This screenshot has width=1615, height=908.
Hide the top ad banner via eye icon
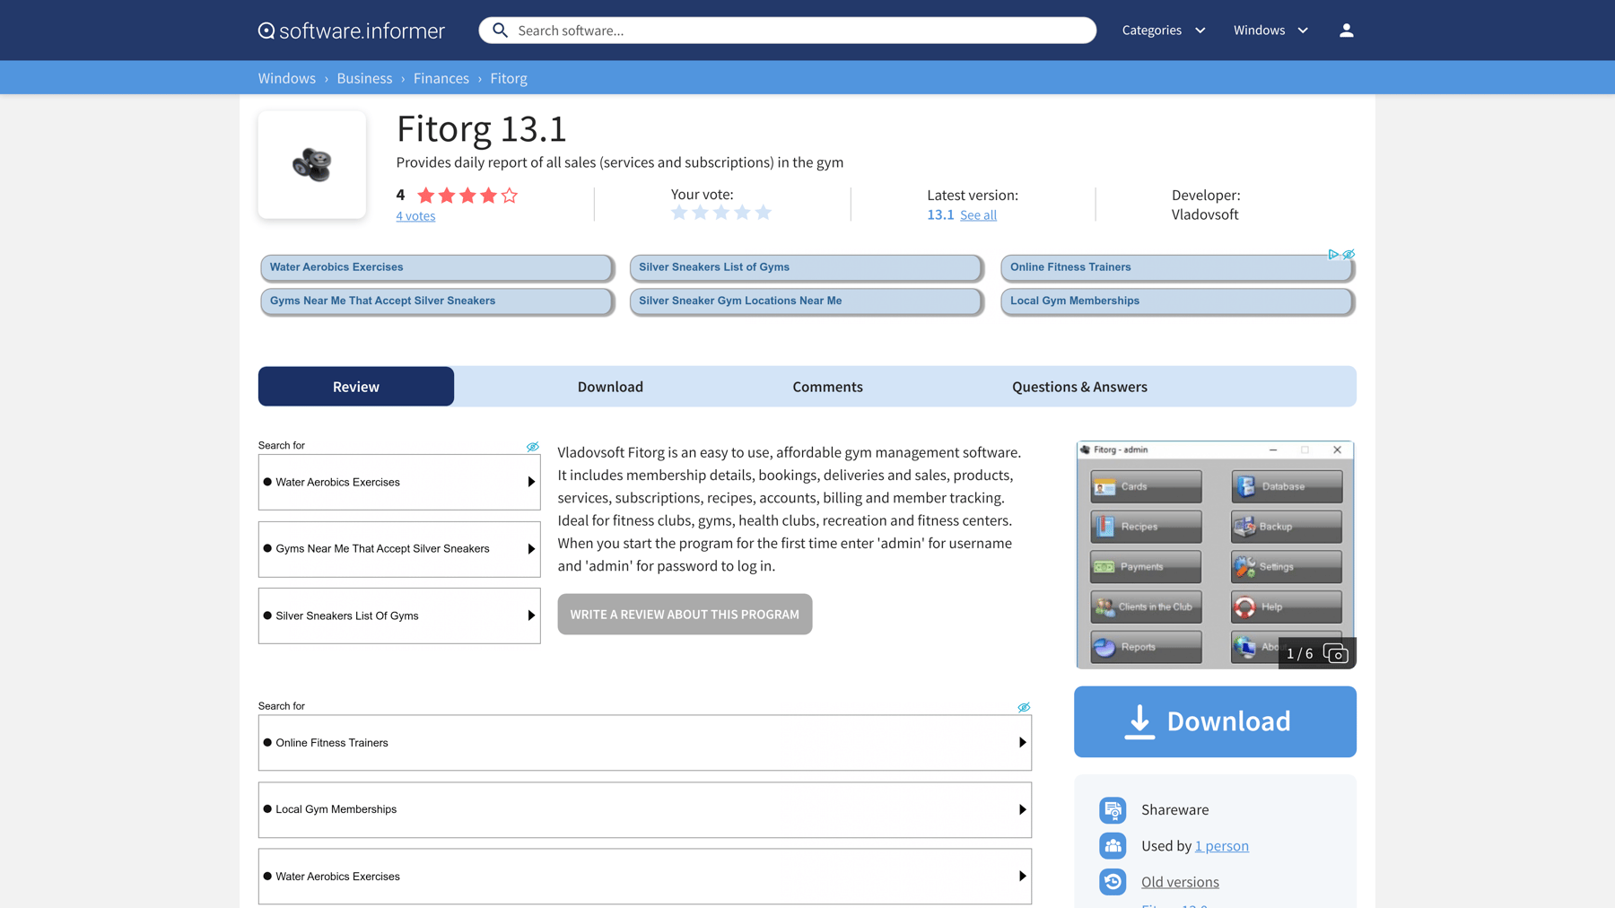pyautogui.click(x=1349, y=255)
